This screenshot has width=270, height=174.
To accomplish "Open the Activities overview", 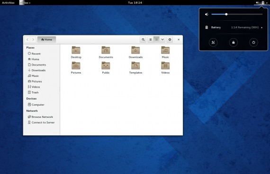I will tap(8, 2).
